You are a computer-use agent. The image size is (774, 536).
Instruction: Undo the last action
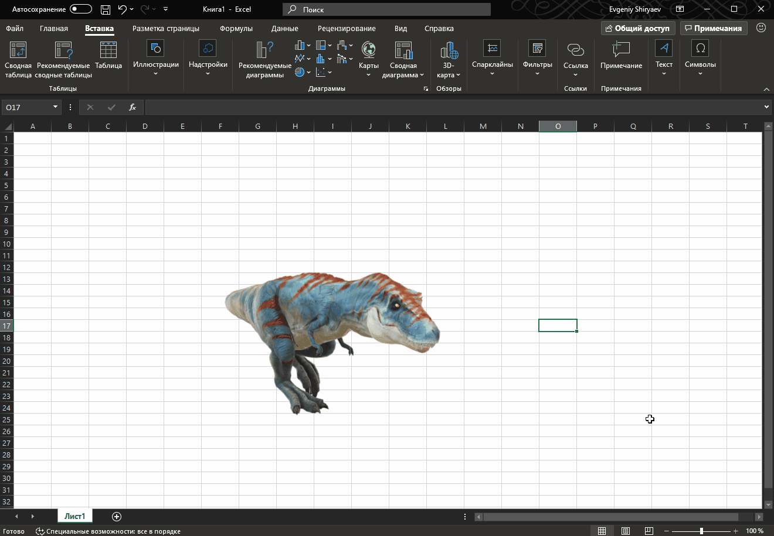click(122, 9)
